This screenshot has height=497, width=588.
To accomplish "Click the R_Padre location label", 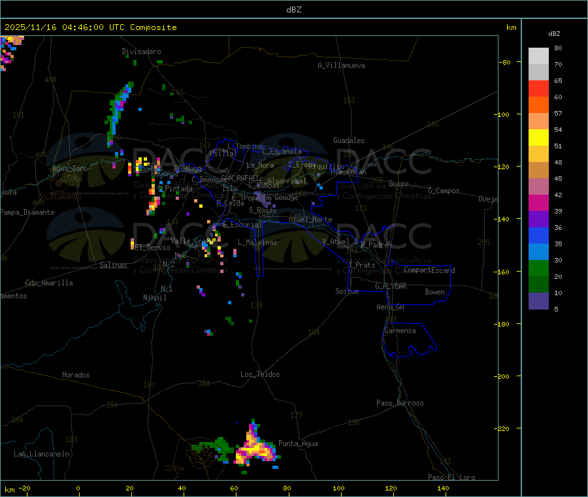I will coord(374,245).
